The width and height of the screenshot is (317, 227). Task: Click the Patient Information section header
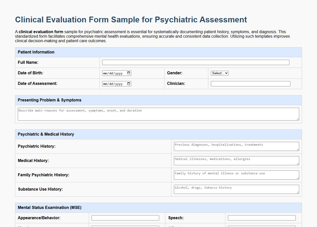[36, 52]
